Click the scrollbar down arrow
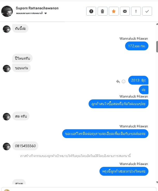 pos(157,182)
